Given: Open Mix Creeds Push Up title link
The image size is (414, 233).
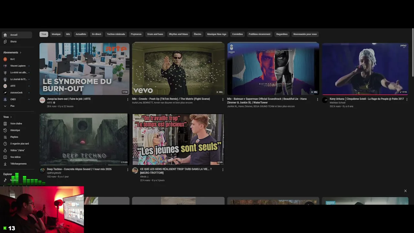Looking at the screenshot, I should tap(171, 99).
